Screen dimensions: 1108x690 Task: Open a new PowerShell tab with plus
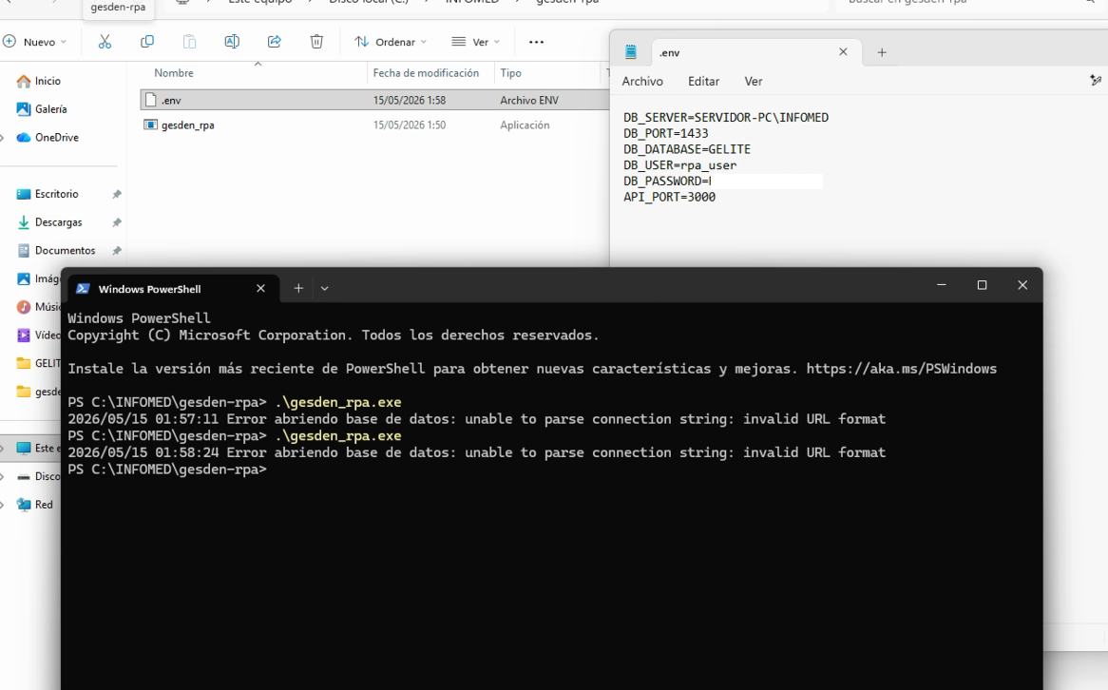tap(298, 288)
